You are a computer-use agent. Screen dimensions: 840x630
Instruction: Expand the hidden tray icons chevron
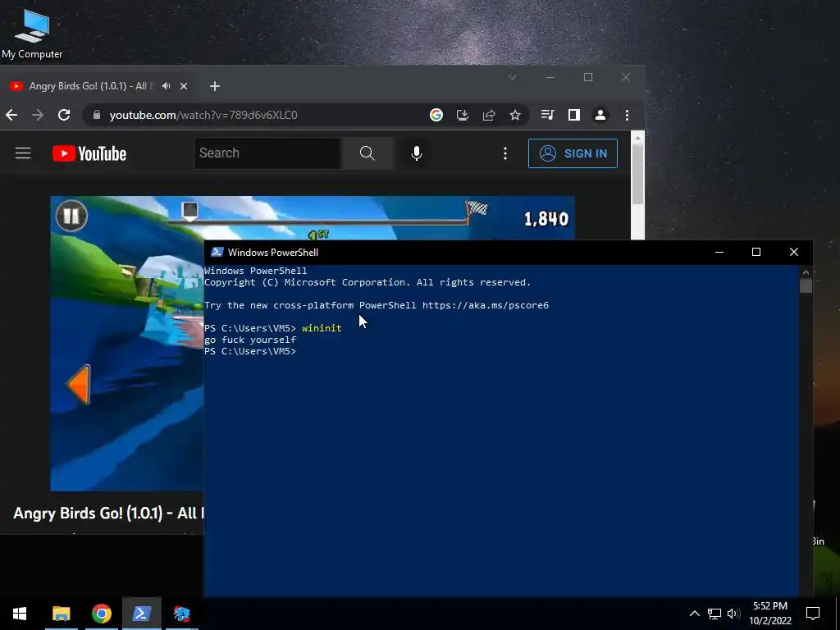694,614
